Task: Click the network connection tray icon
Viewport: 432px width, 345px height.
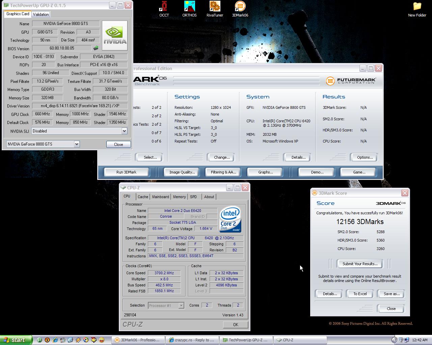Action: tap(407, 340)
